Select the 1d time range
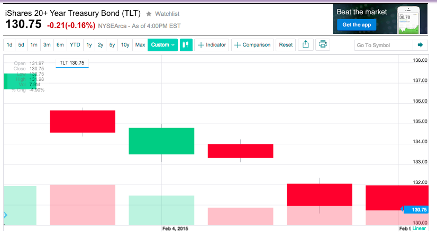Image resolution: width=437 pixels, height=239 pixels. coord(10,45)
